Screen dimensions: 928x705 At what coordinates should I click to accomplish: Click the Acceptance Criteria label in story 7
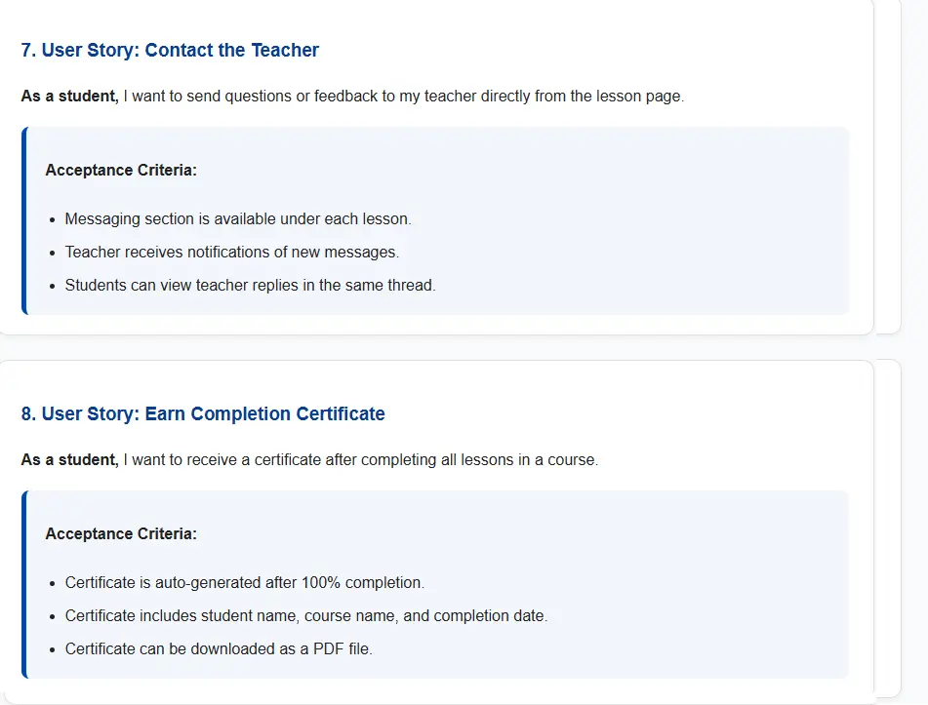click(x=121, y=171)
